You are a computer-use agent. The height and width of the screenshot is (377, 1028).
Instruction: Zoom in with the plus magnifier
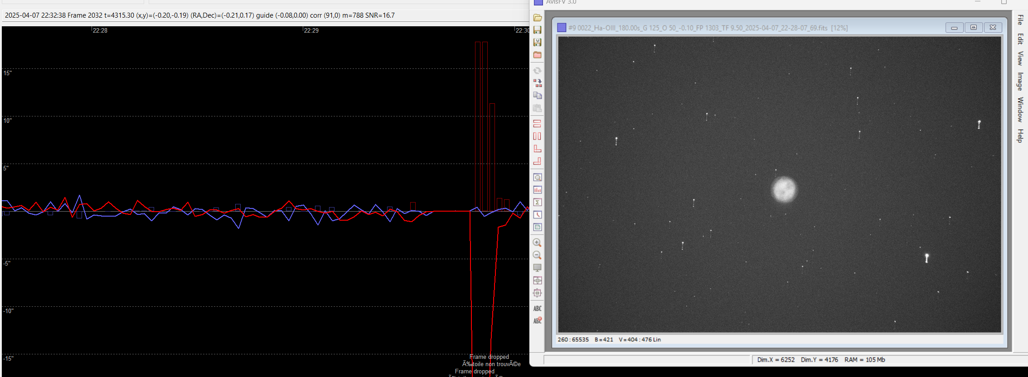point(537,243)
